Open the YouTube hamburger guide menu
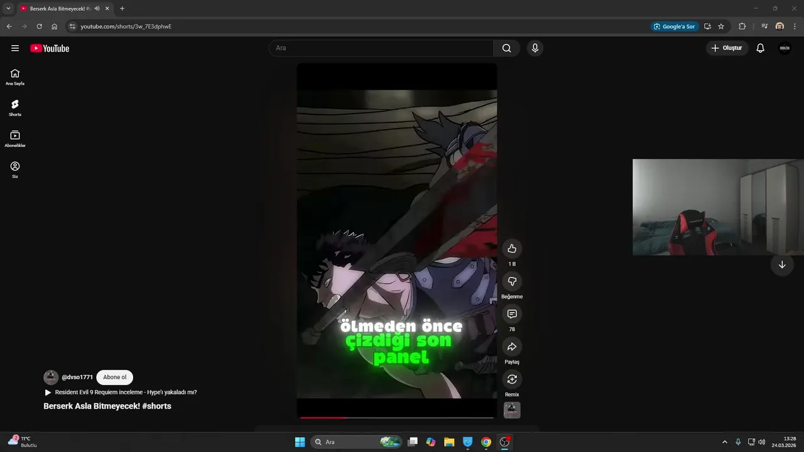804x452 pixels. tap(15, 48)
